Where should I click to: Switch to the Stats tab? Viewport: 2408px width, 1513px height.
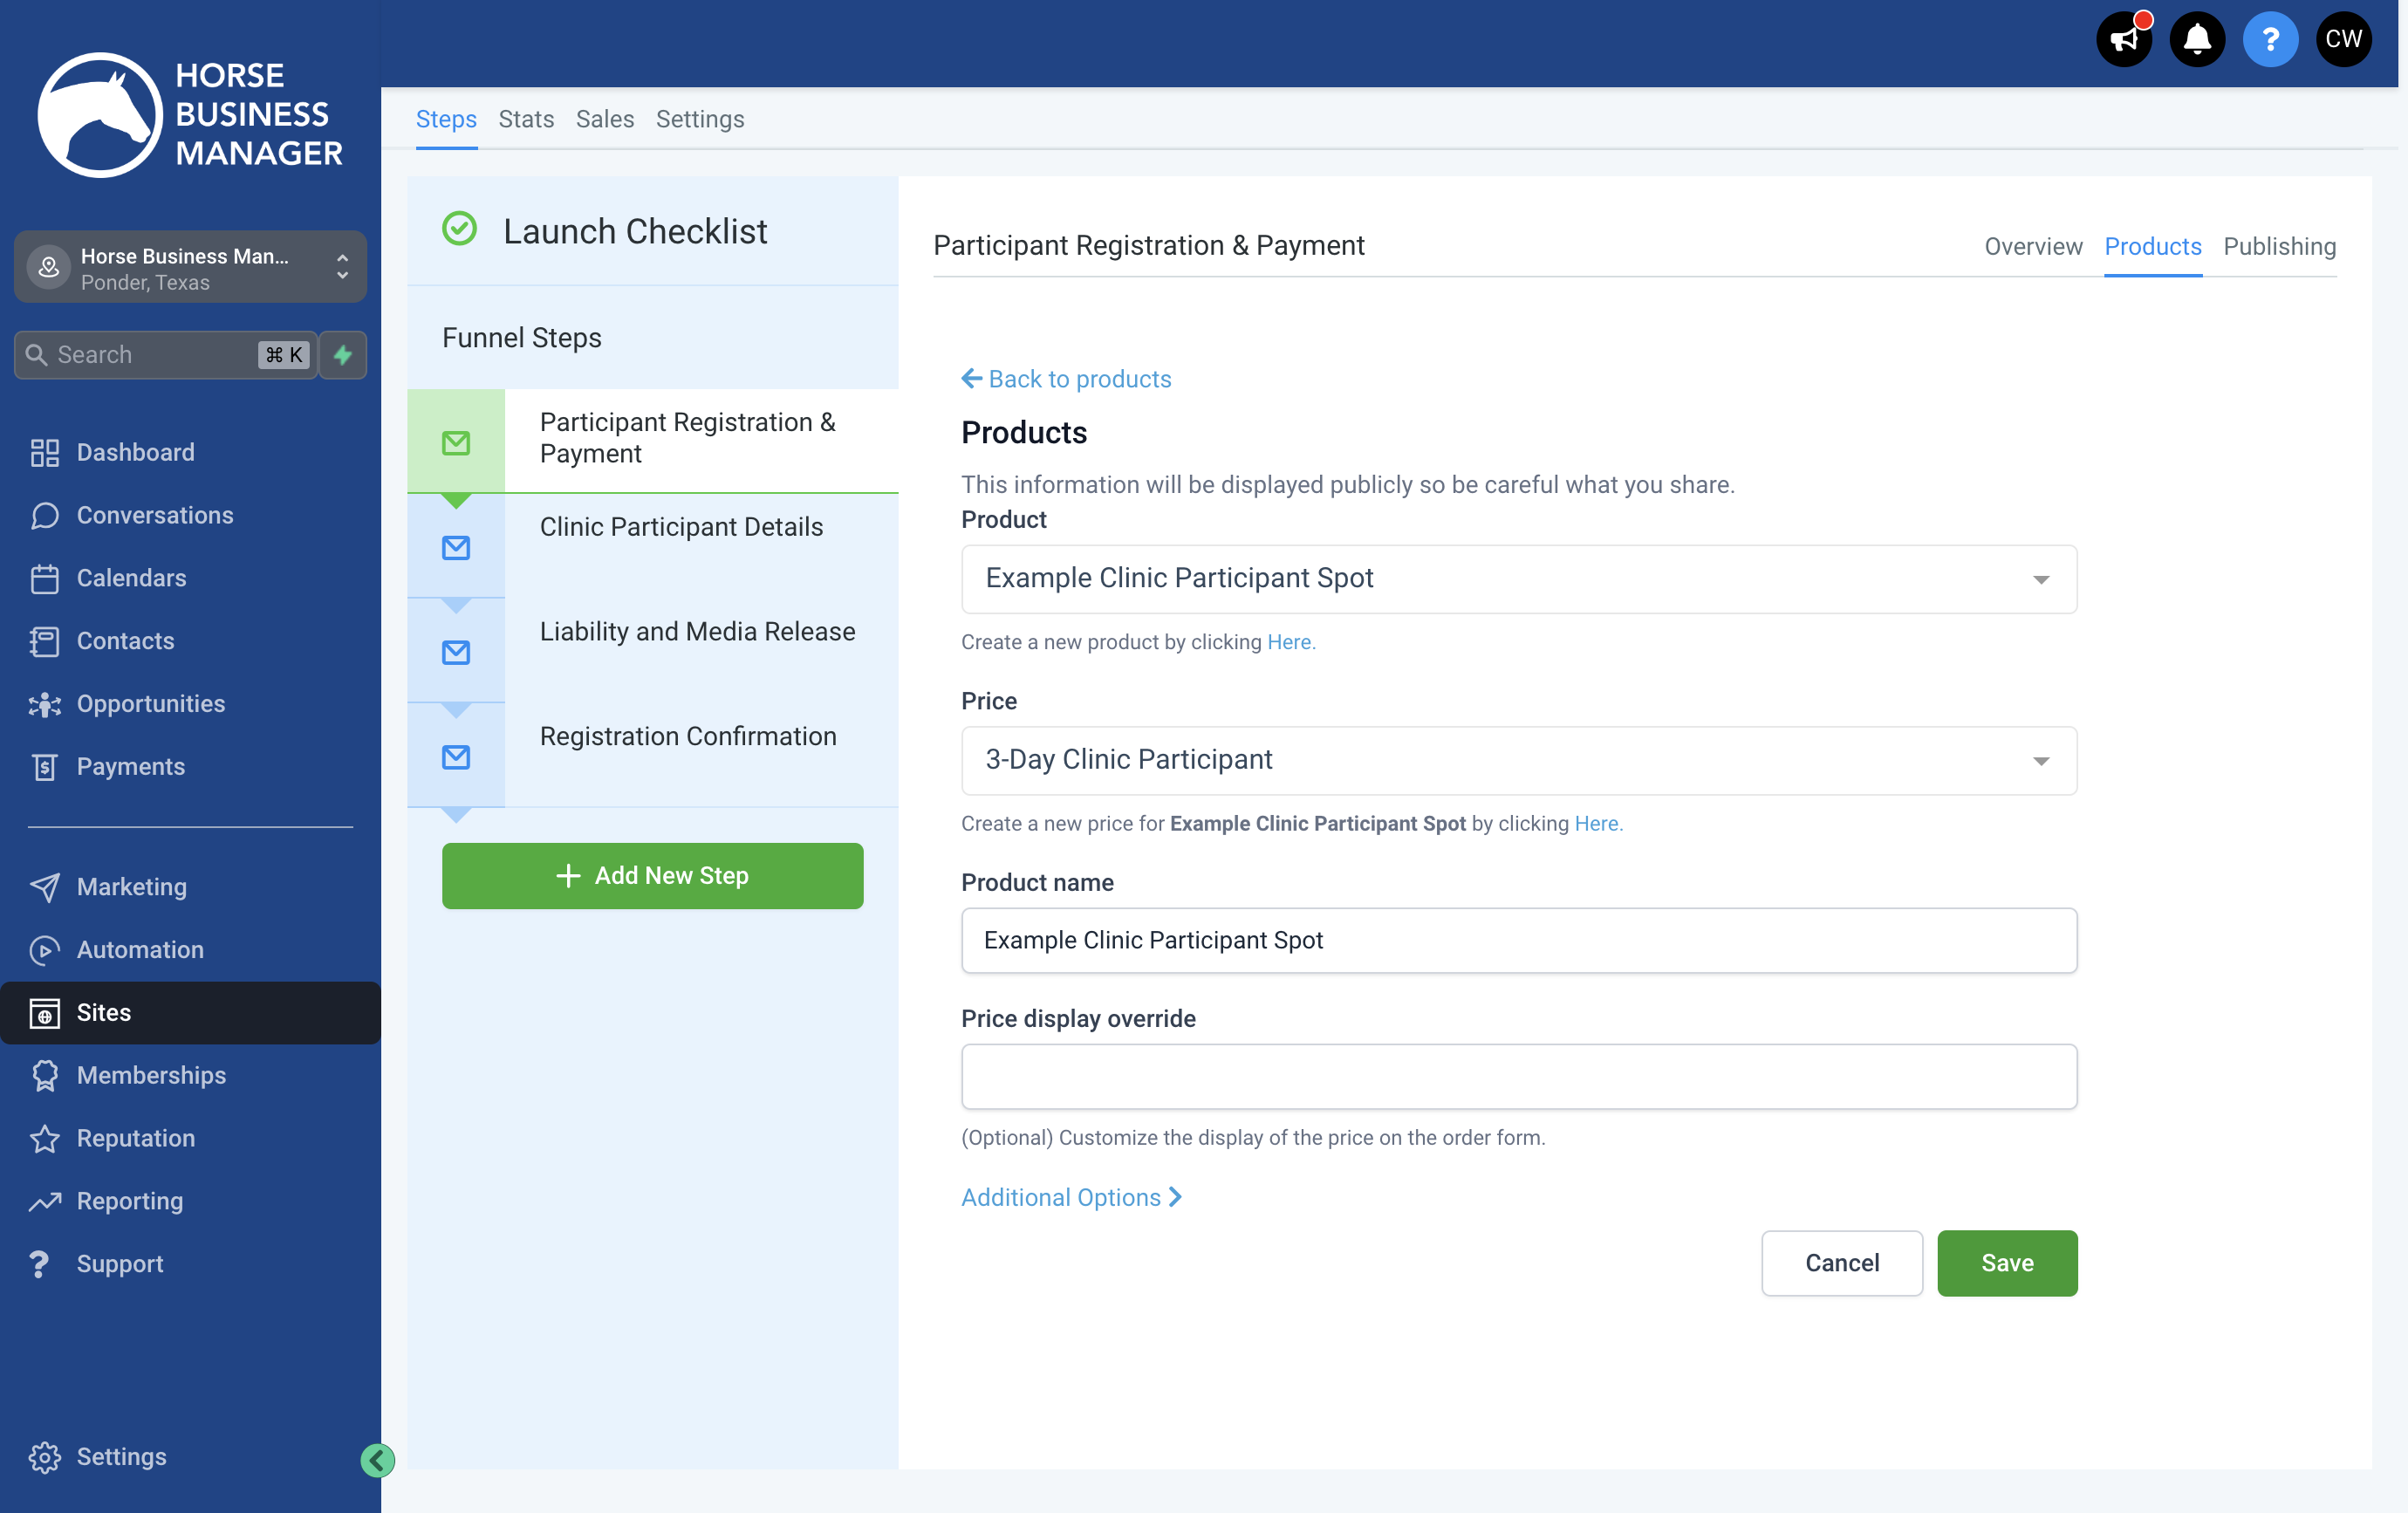(x=526, y=119)
